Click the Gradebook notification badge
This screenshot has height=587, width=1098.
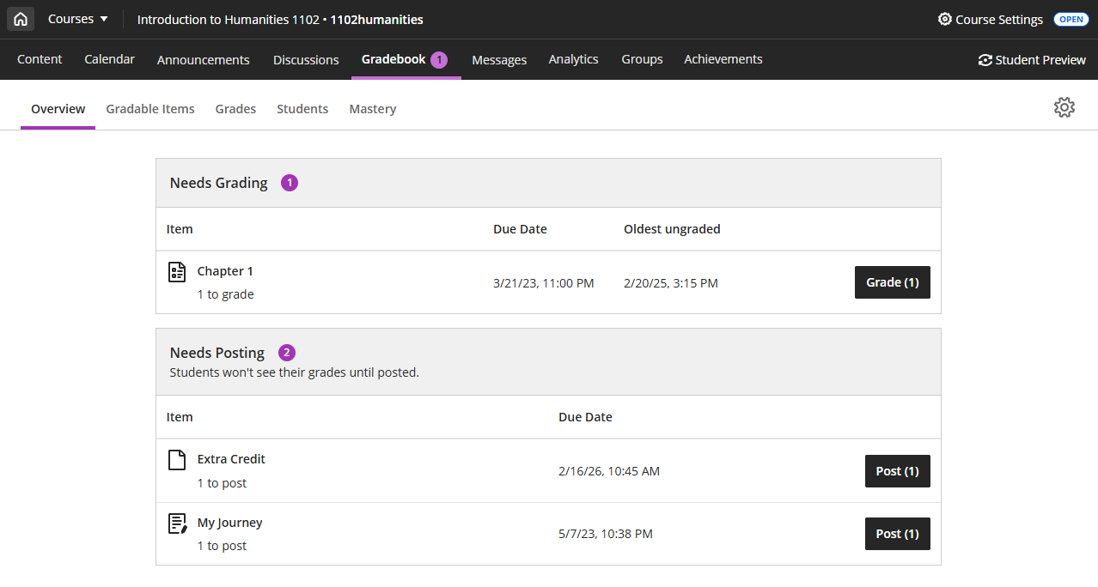(x=441, y=58)
